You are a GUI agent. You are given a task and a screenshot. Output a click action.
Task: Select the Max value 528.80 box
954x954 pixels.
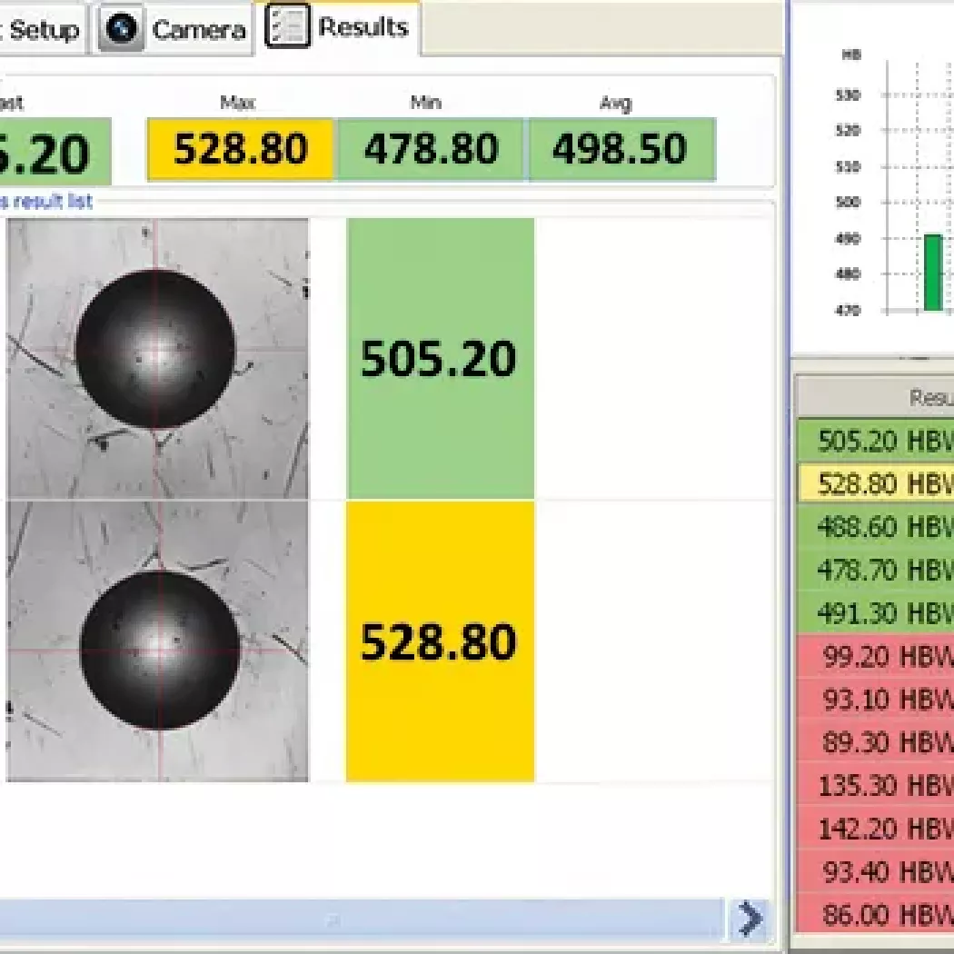[x=241, y=149]
